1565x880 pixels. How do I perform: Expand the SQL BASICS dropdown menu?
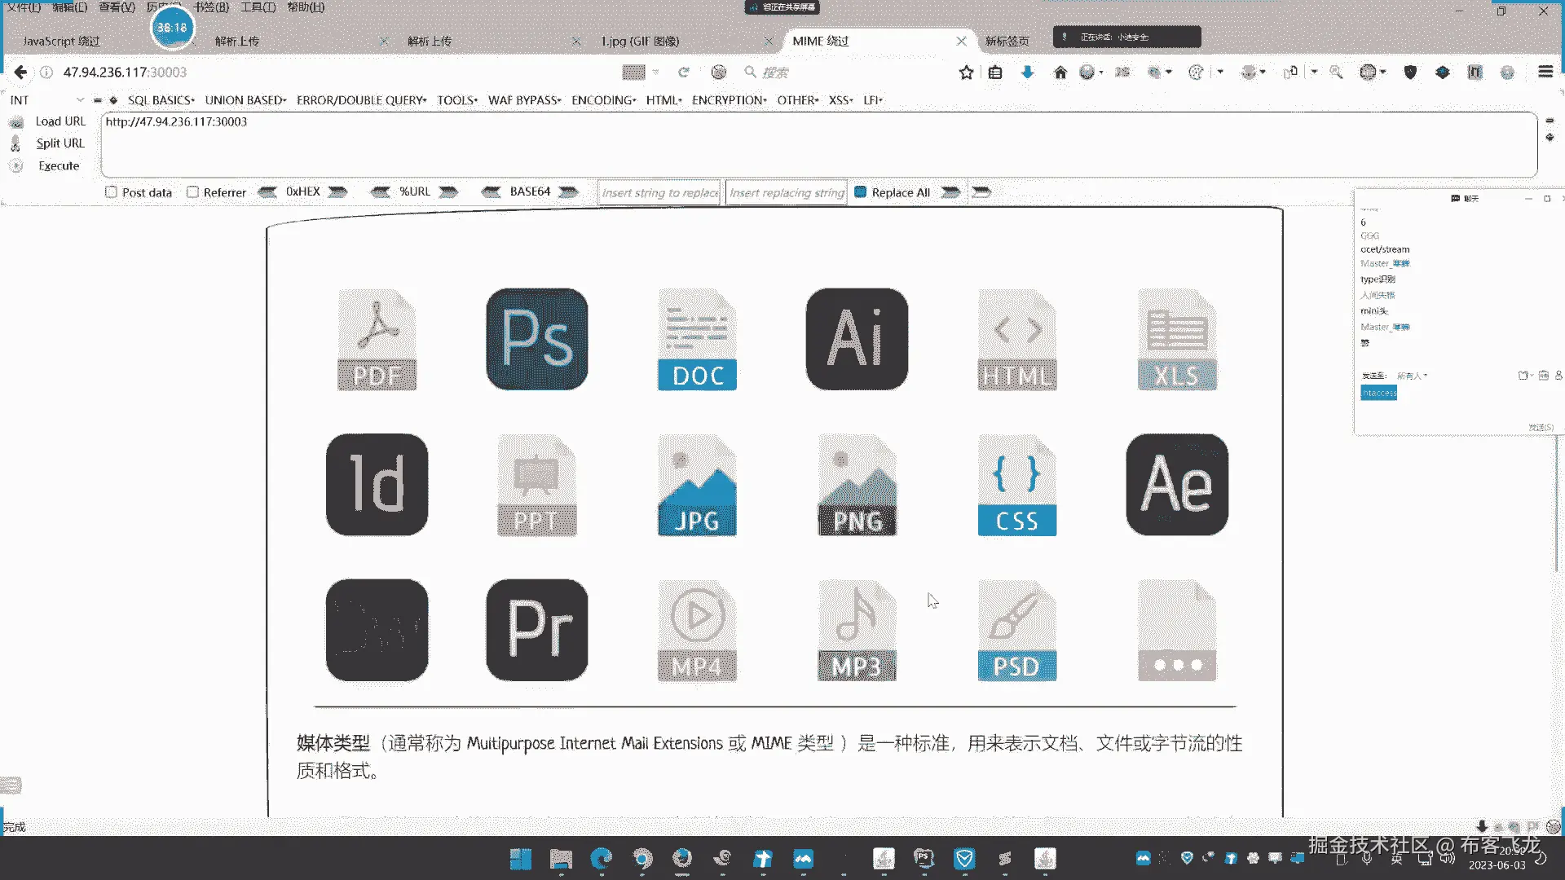(161, 100)
